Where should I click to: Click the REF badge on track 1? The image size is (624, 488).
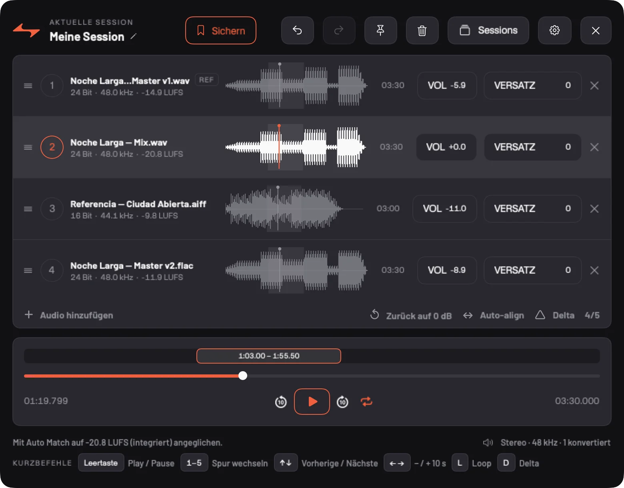coord(206,80)
